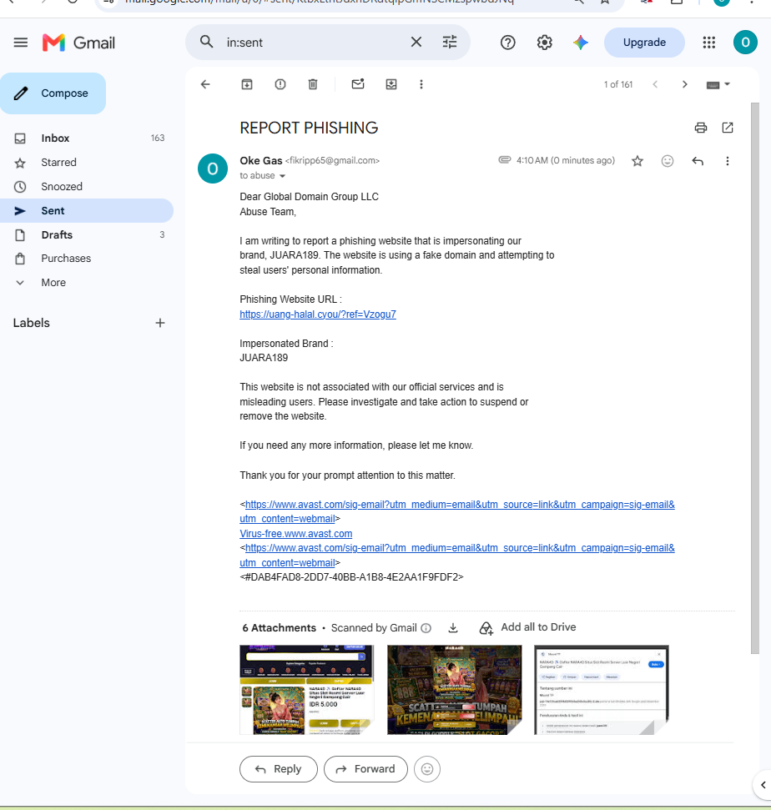The height and width of the screenshot is (810, 771).
Task: Click the Gmail logo
Action: pos(79,43)
